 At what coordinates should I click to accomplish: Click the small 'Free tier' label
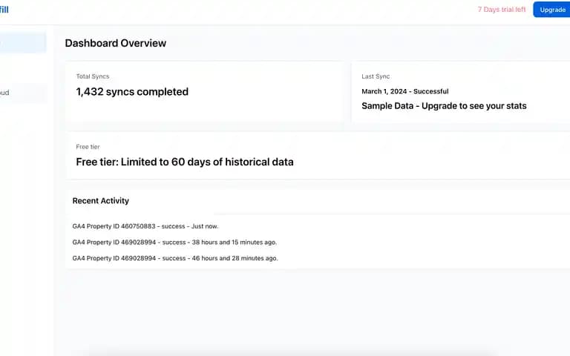click(x=88, y=147)
